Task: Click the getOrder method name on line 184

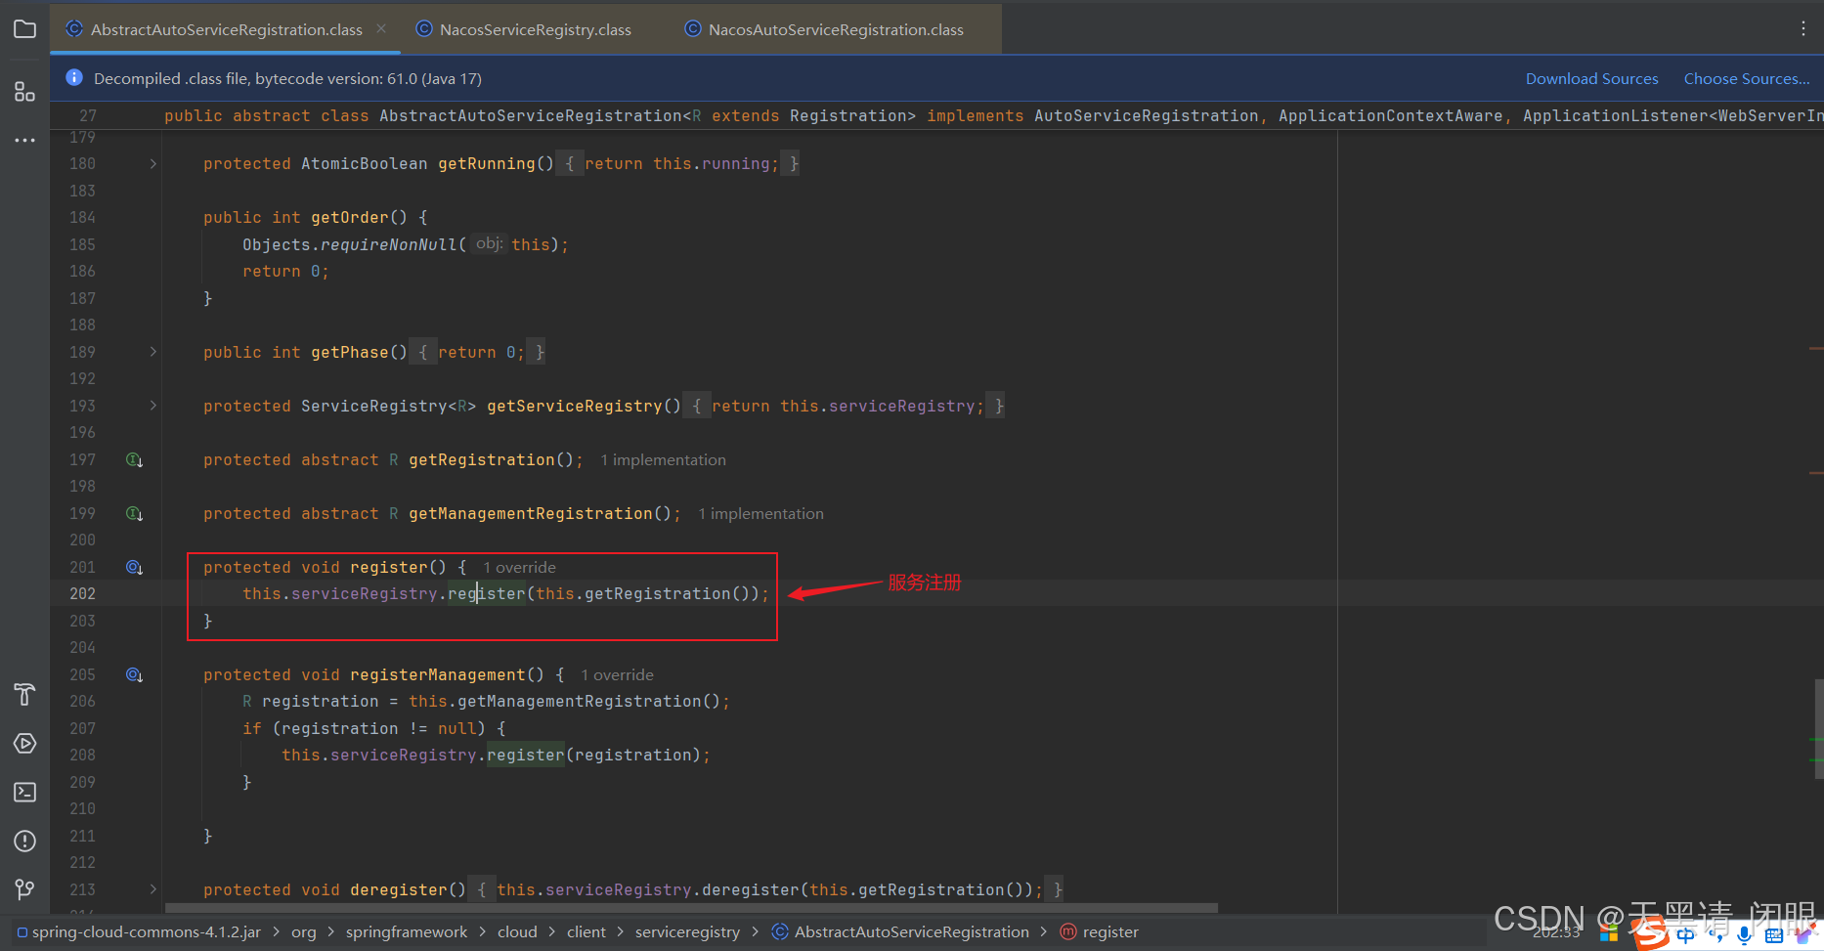Action: (x=350, y=217)
